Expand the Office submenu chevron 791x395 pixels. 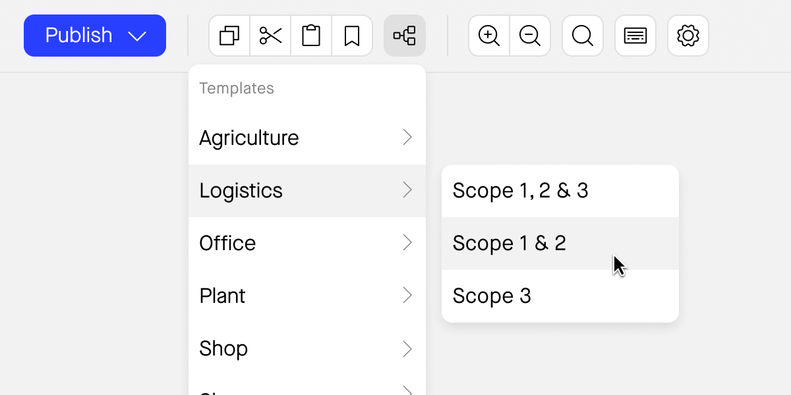tap(407, 243)
